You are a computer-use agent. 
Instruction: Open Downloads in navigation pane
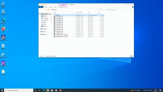point(46,18)
